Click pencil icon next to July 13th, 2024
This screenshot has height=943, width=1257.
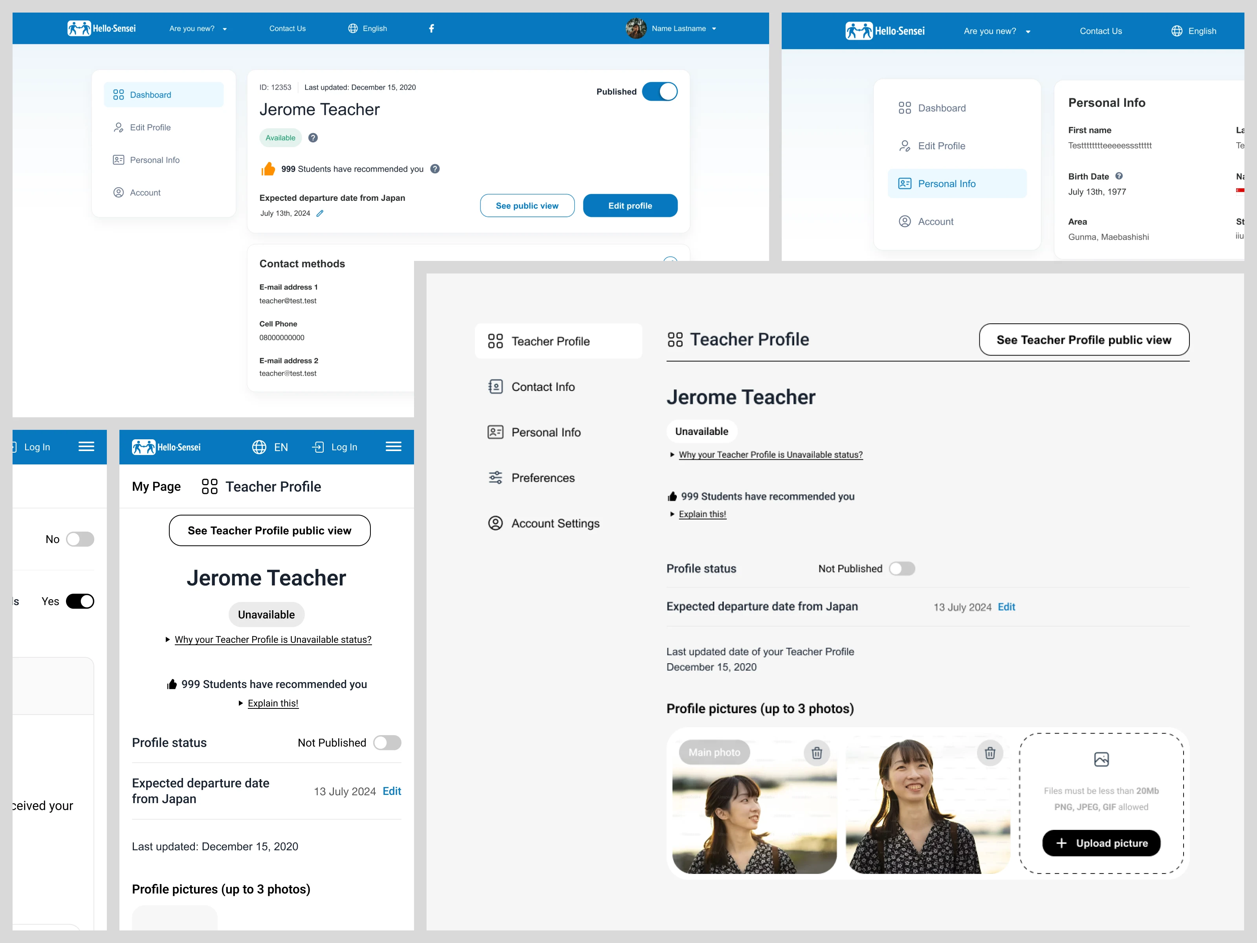pos(320,214)
